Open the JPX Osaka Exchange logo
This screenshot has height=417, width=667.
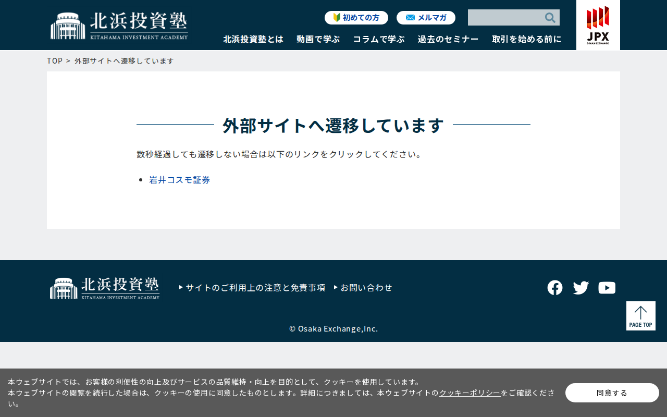[x=598, y=25]
